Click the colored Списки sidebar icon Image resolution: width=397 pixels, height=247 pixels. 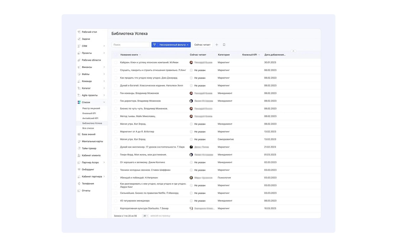[79, 102]
